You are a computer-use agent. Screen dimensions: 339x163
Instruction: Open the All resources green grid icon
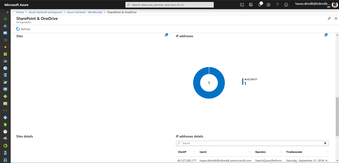5,54
